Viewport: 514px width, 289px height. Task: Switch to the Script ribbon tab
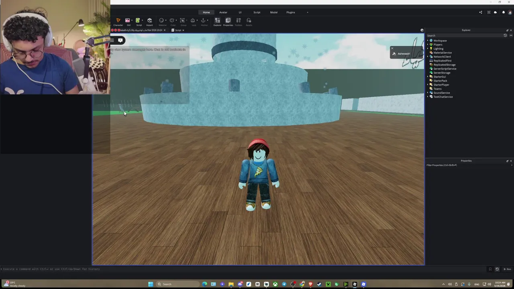pos(257,12)
